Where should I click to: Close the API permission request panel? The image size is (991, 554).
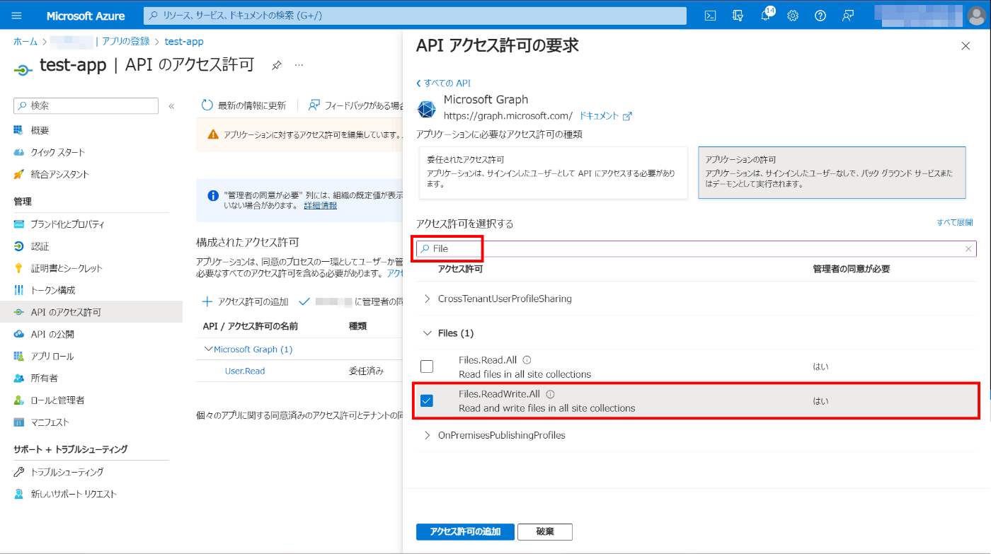click(966, 46)
